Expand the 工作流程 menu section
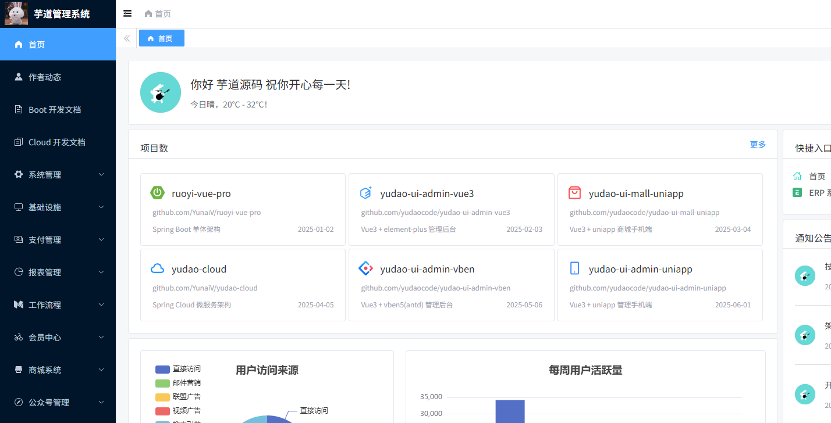Screen dimensions: 831x423 (x=58, y=304)
